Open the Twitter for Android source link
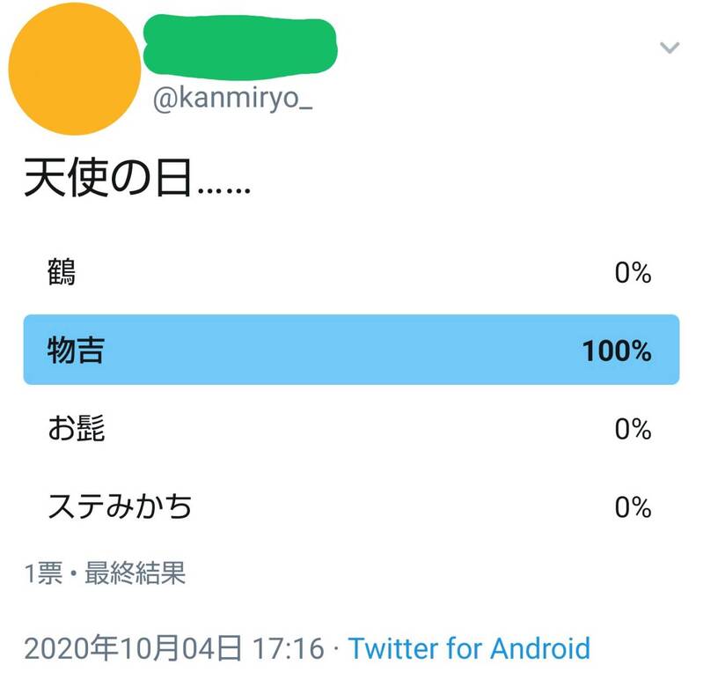 (470, 649)
